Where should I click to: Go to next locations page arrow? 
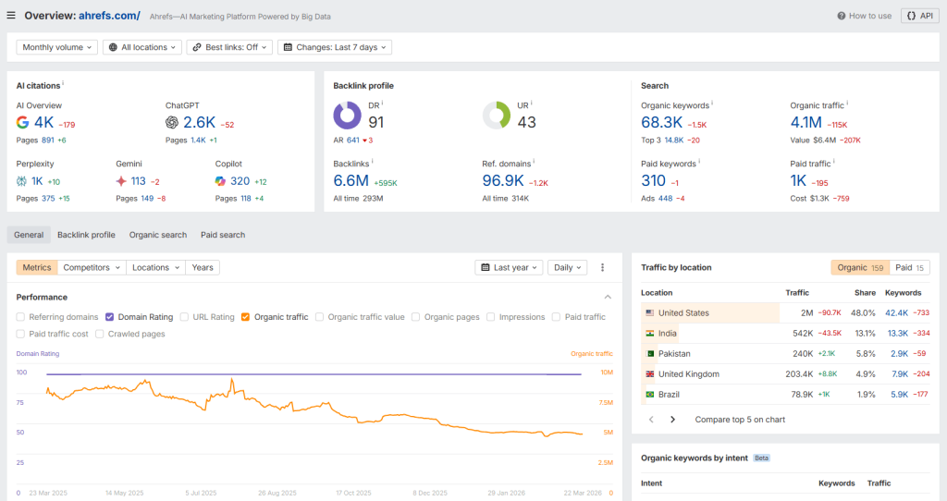(673, 420)
